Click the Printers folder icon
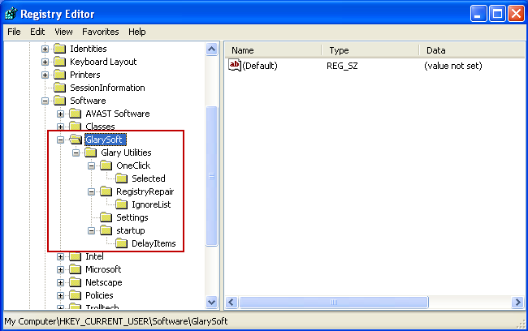Viewport: 528px width, 331px height. tap(60, 75)
